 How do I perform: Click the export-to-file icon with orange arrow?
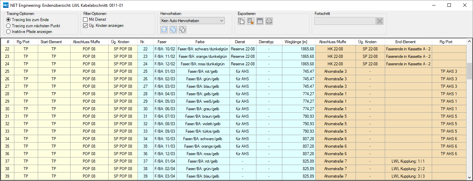tap(251, 21)
